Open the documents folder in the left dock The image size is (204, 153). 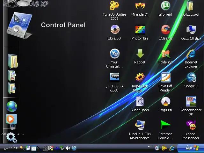tap(13, 61)
